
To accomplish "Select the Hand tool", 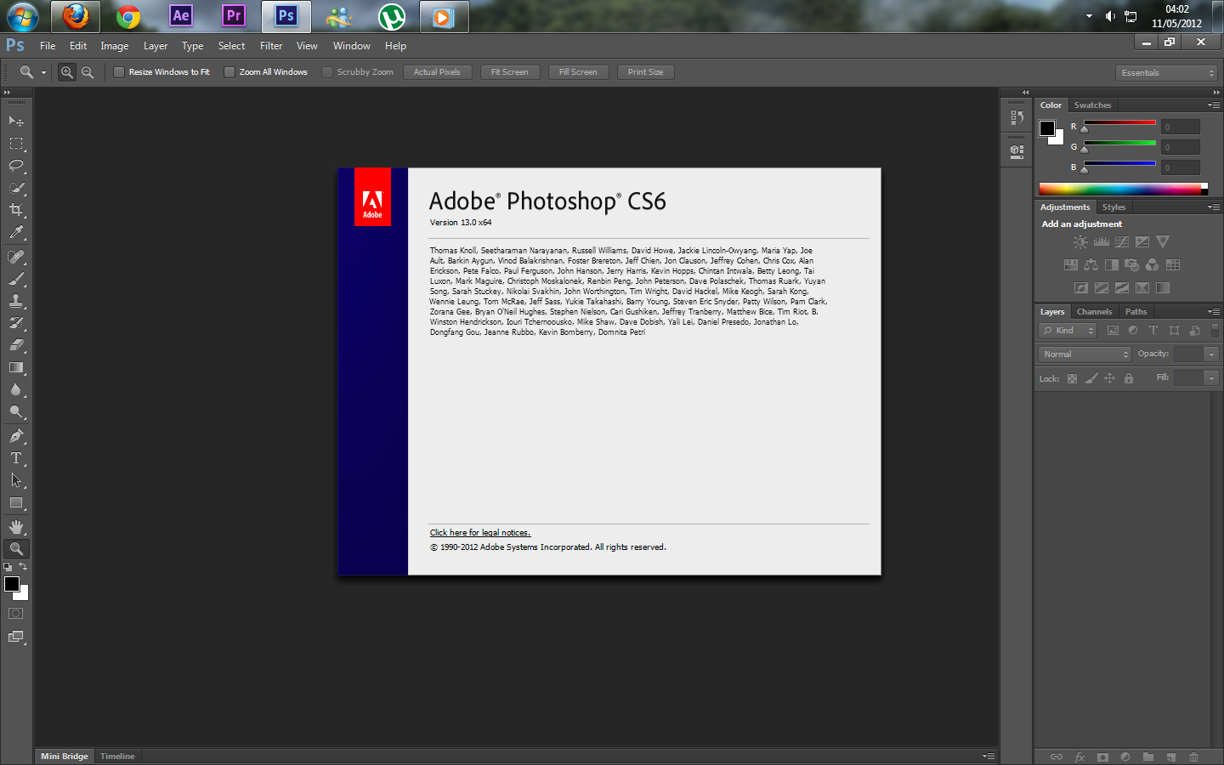I will point(16,527).
